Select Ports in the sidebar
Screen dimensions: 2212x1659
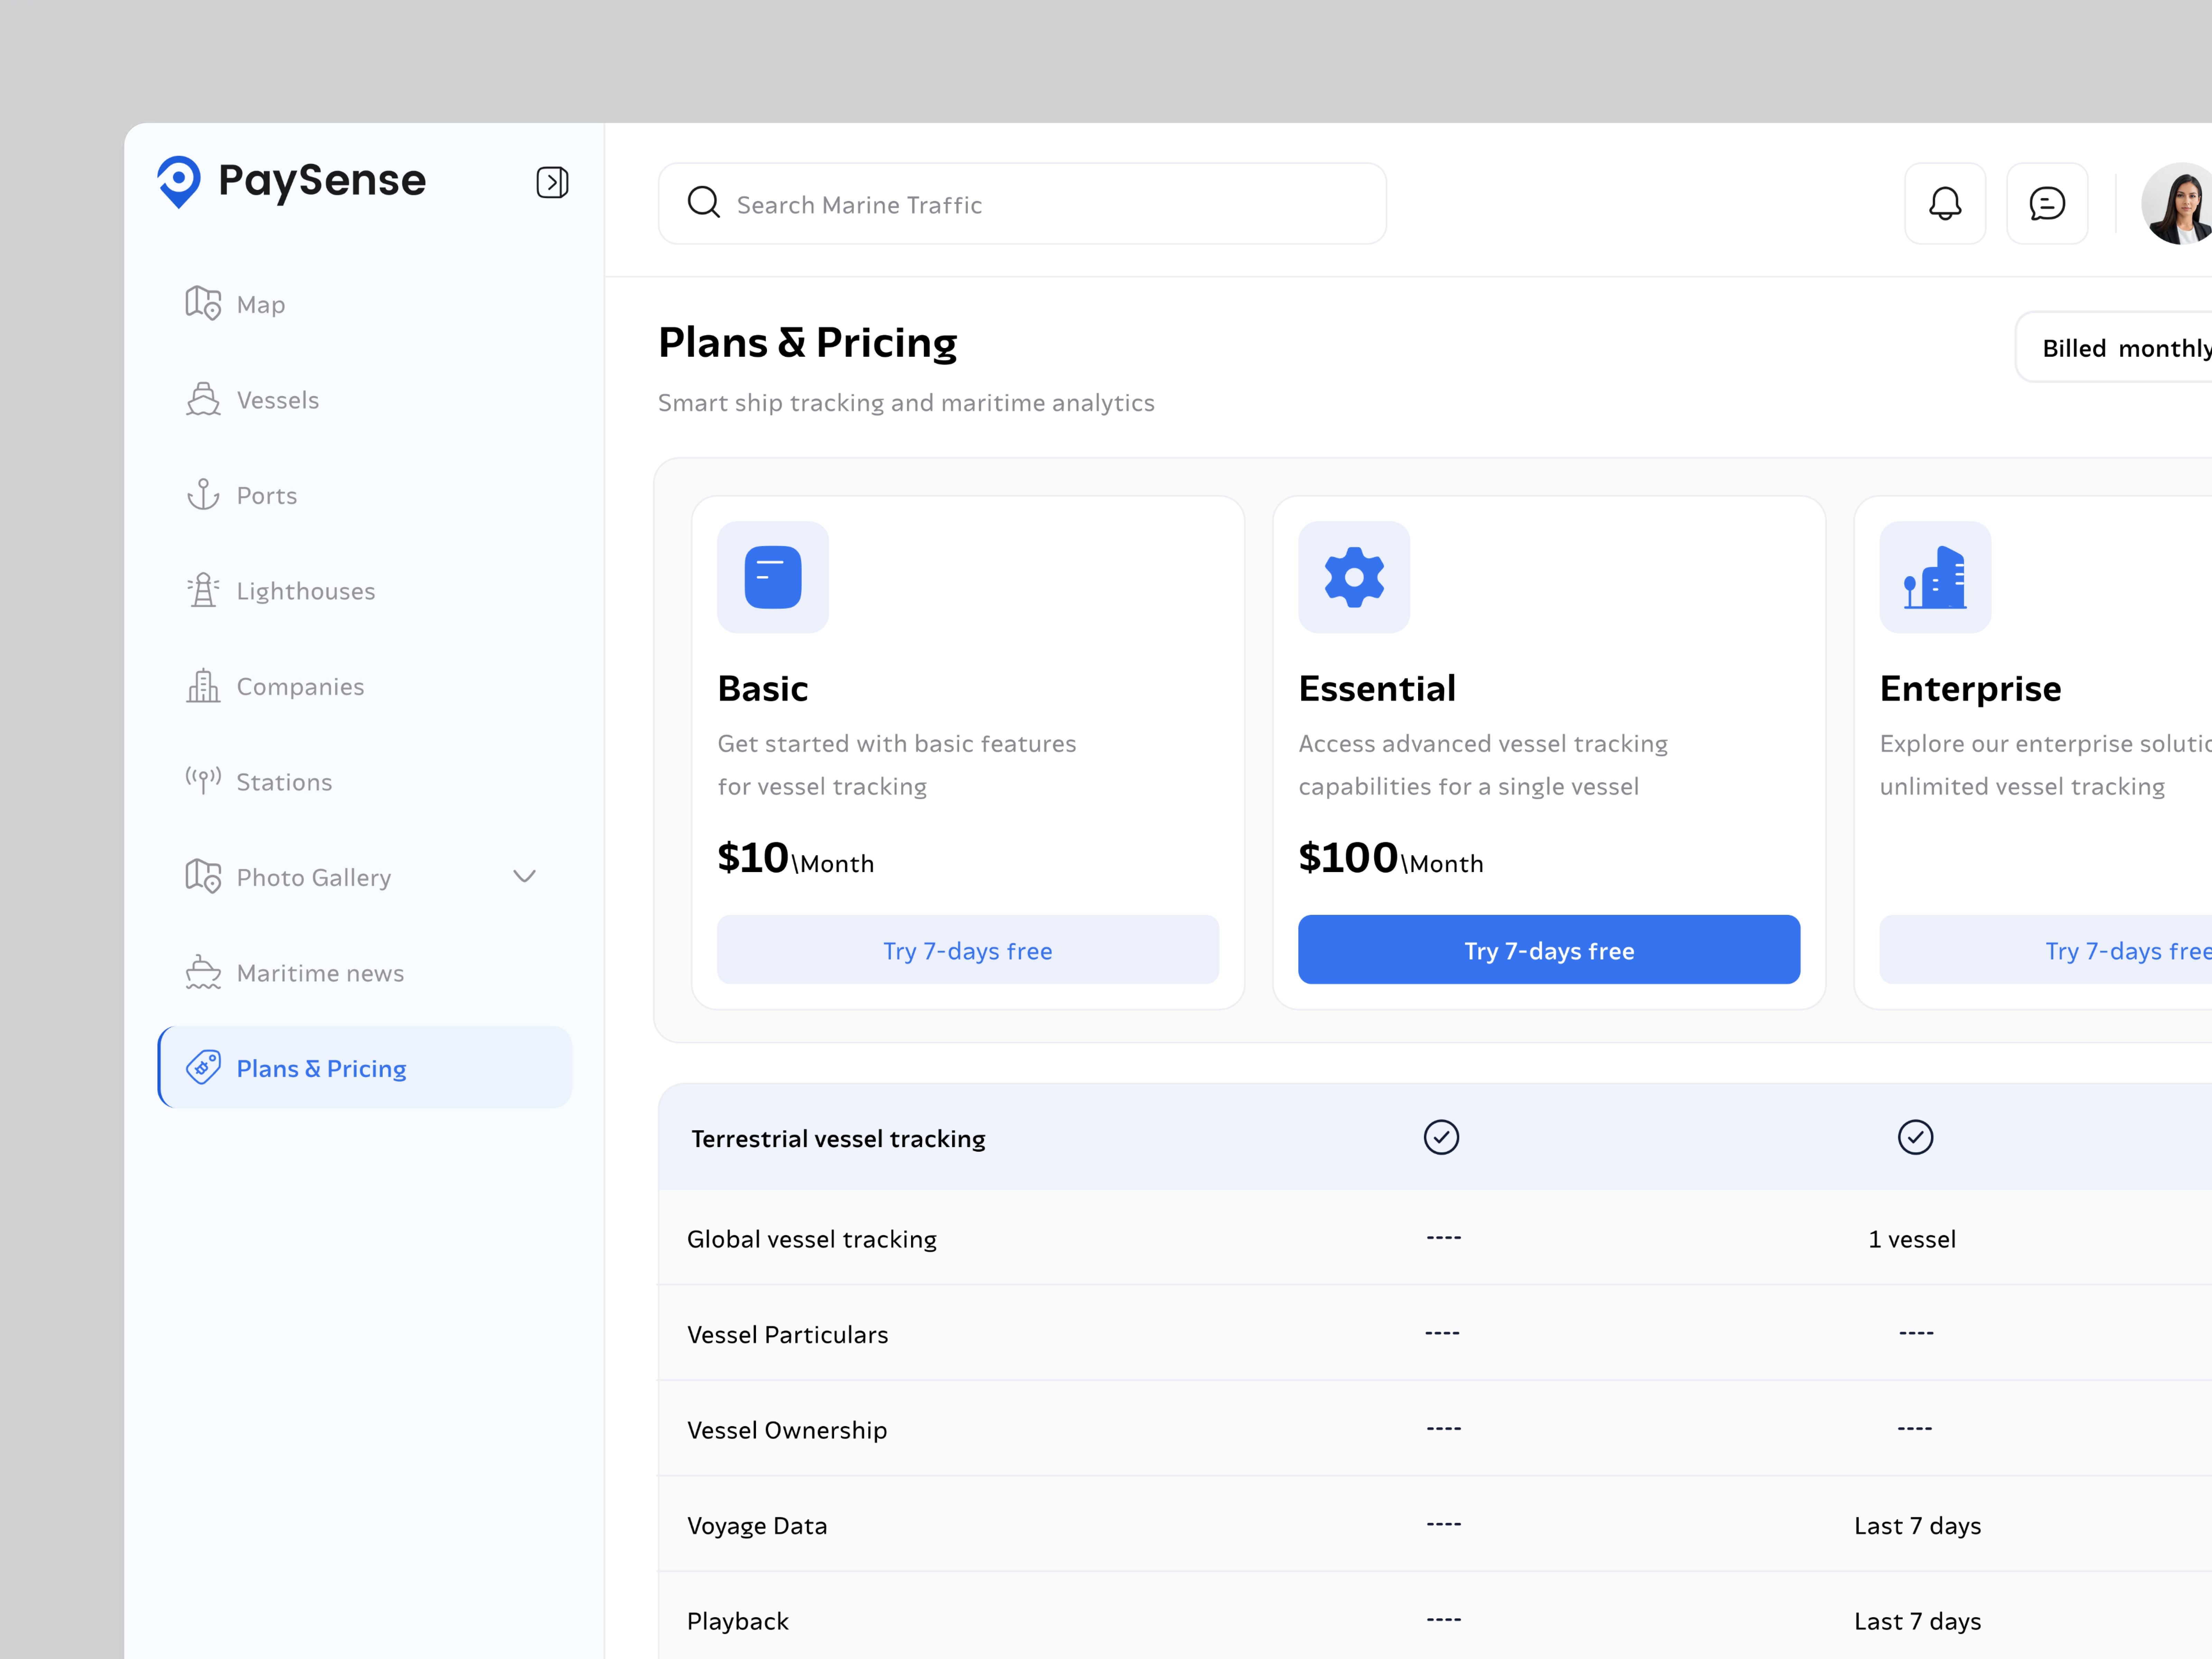[x=365, y=494]
